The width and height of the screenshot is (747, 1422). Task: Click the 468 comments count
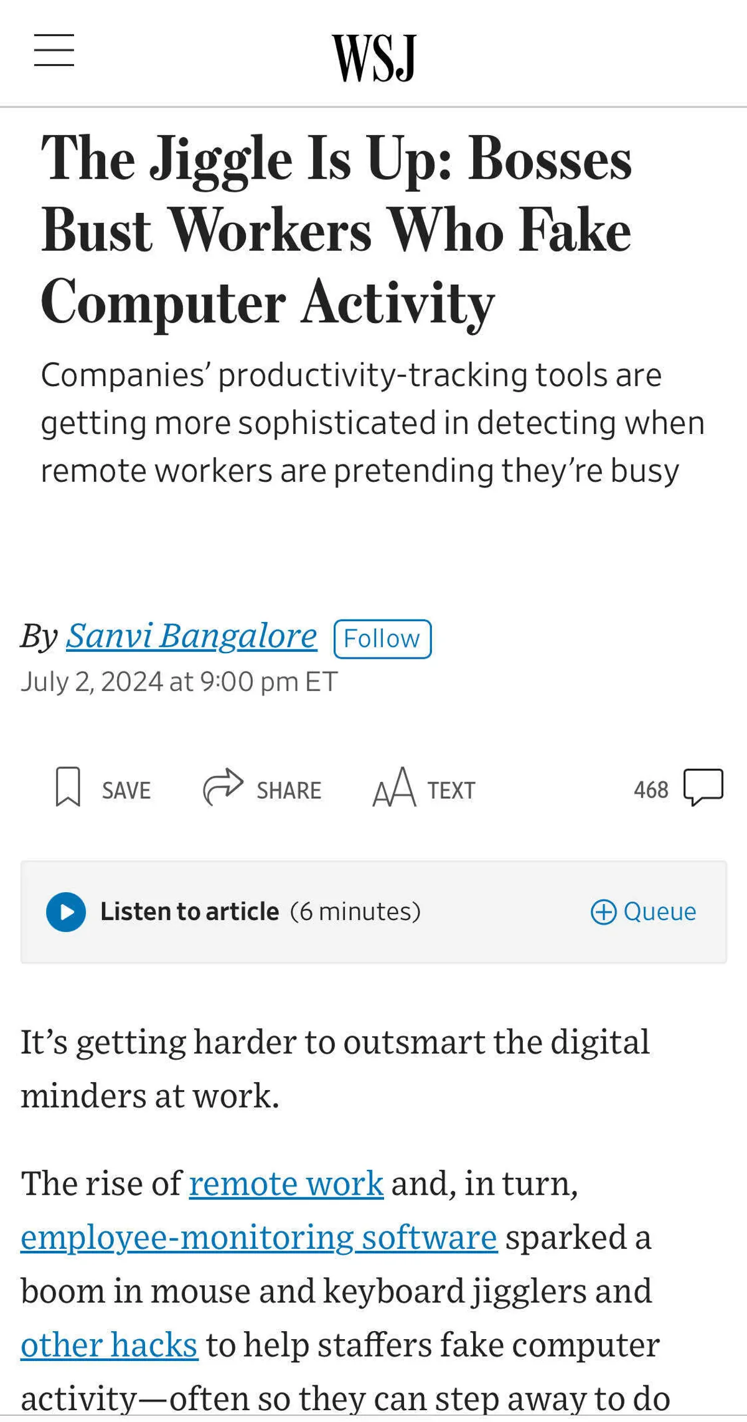tap(651, 790)
